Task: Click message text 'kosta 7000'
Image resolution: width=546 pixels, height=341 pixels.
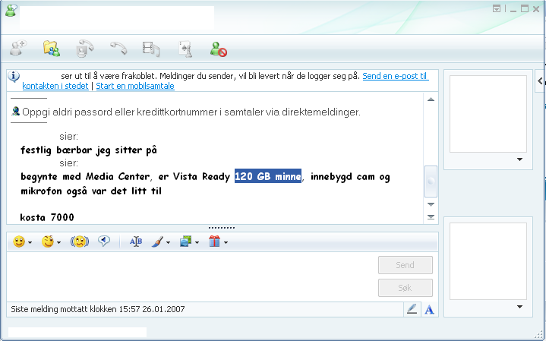Action: (47, 217)
